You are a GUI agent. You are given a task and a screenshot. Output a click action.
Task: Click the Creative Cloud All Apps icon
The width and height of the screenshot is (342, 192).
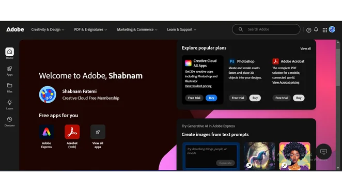pos(188,63)
